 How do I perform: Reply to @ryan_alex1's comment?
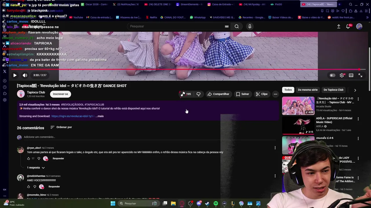58,159
